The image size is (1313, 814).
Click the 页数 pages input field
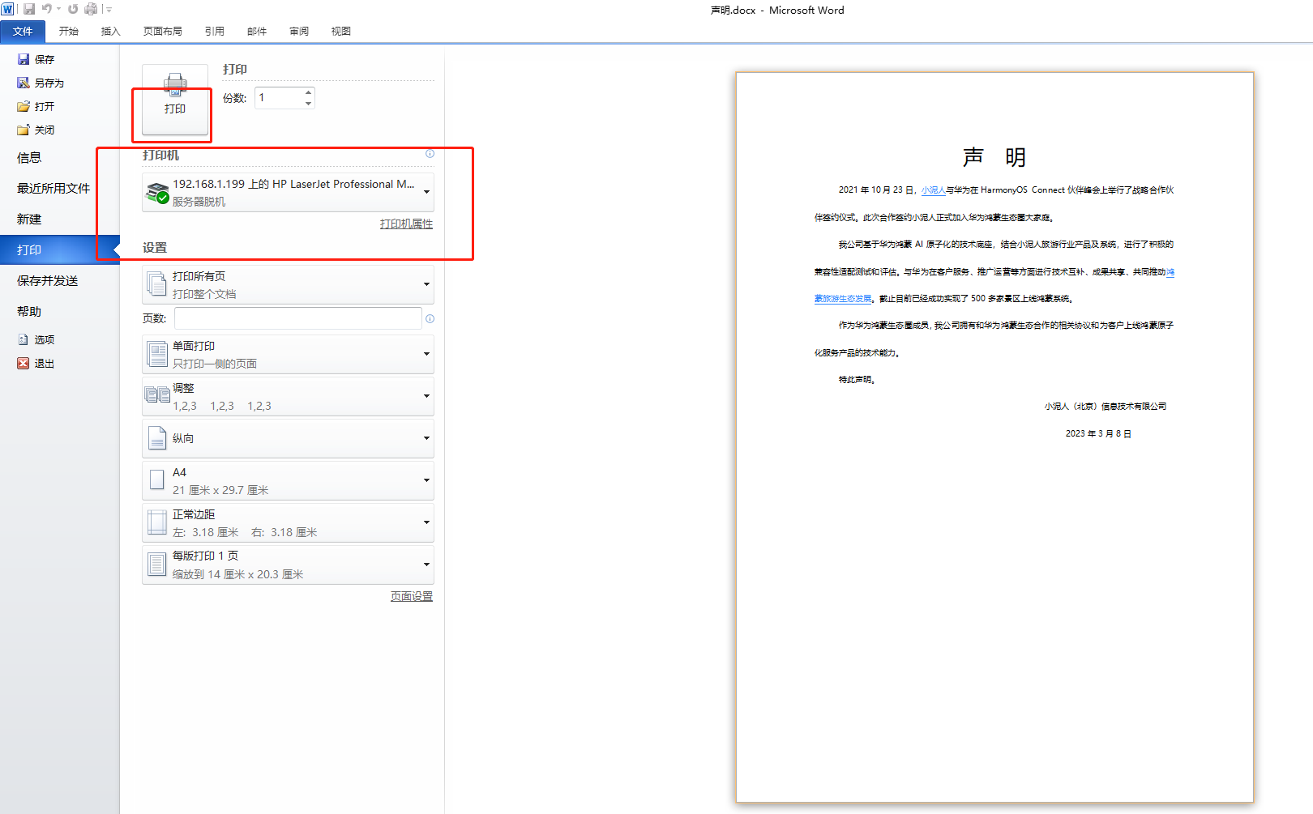[297, 318]
